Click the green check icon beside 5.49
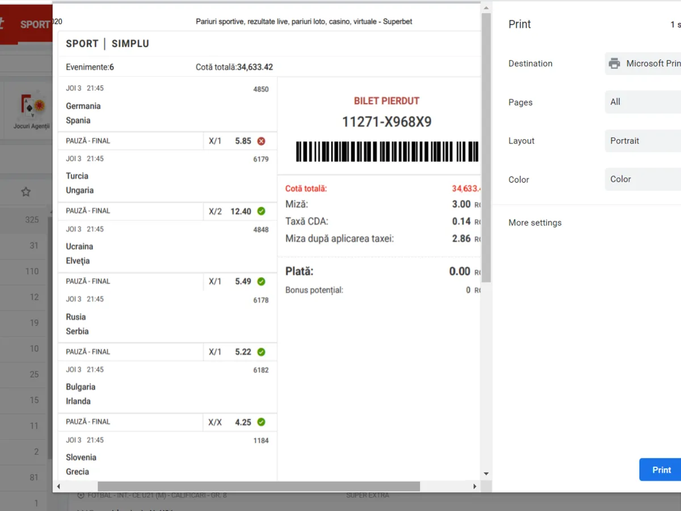The height and width of the screenshot is (511, 681). (261, 282)
